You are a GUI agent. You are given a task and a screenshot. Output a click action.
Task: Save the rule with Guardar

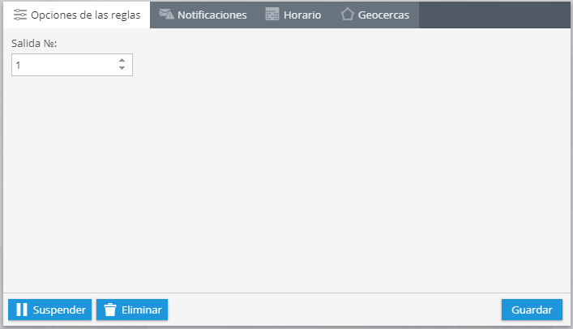point(532,310)
